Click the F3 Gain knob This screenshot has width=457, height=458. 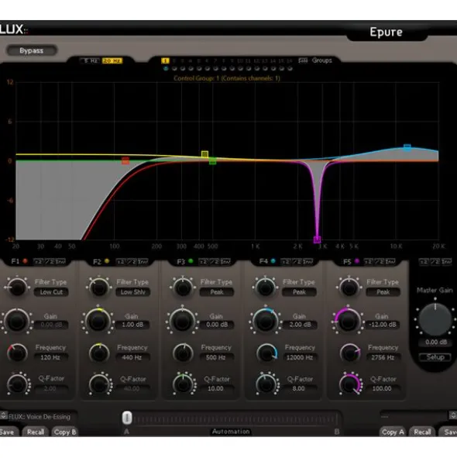pos(182,322)
